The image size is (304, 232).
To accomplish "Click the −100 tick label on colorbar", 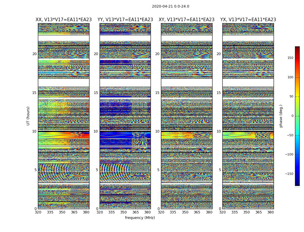I will (289, 154).
